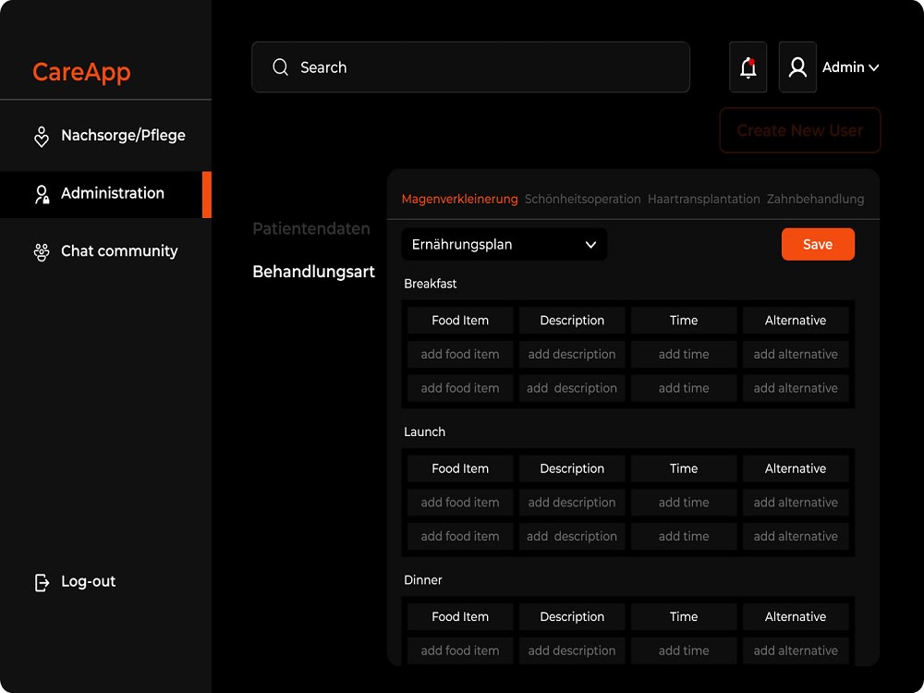The image size is (924, 693).
Task: Click Breakfast second row add alternative
Action: [796, 388]
